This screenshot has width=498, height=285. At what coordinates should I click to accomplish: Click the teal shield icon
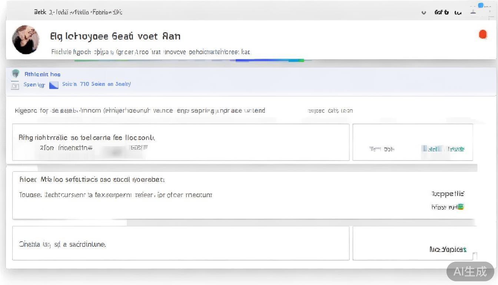[16, 73]
